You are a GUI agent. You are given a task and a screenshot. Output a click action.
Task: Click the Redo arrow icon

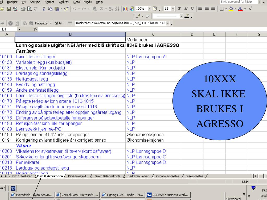click(x=84, y=9)
